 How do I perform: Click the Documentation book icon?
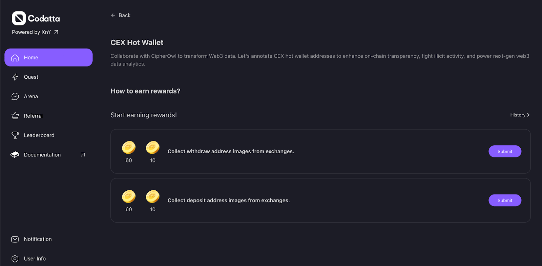tap(15, 155)
